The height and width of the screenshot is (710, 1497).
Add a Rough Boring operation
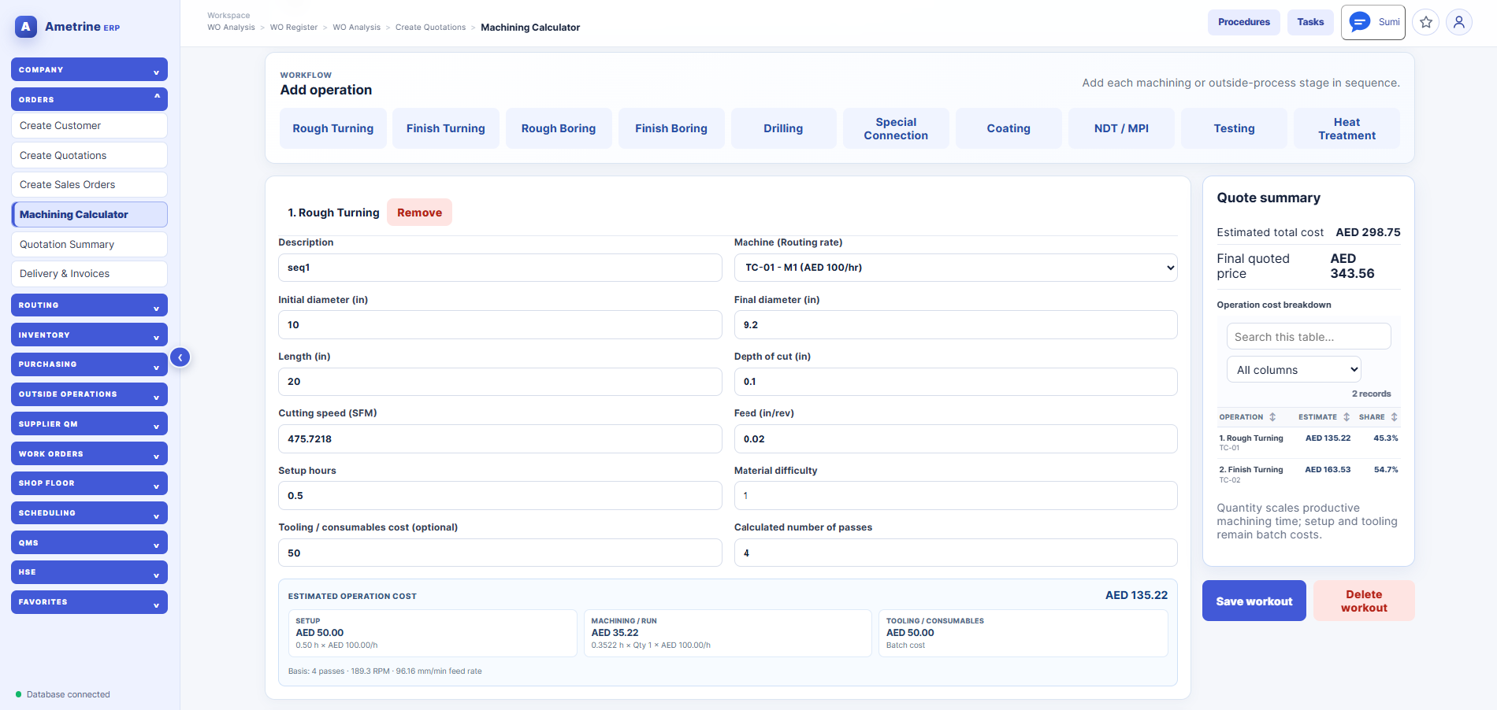pyautogui.click(x=559, y=128)
